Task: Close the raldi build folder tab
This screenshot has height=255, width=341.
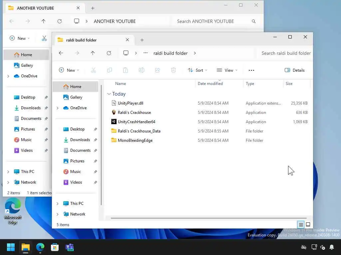Action: [x=128, y=40]
